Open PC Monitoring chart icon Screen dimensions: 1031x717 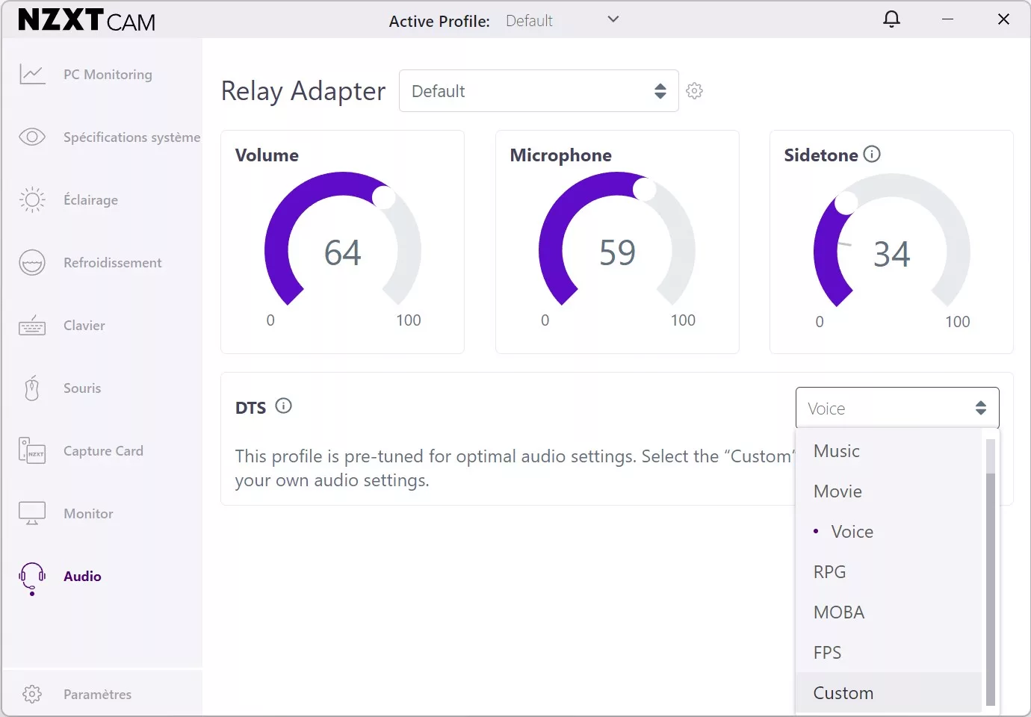tap(32, 75)
